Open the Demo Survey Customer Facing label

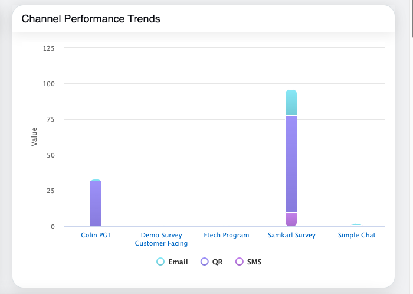click(161, 239)
